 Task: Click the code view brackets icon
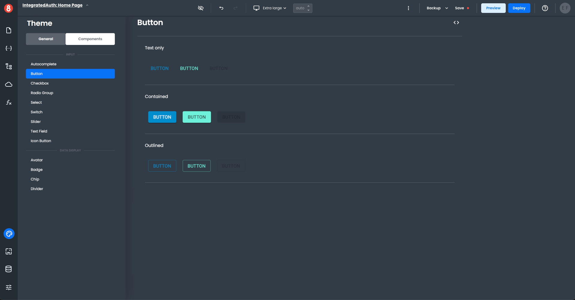tap(456, 22)
